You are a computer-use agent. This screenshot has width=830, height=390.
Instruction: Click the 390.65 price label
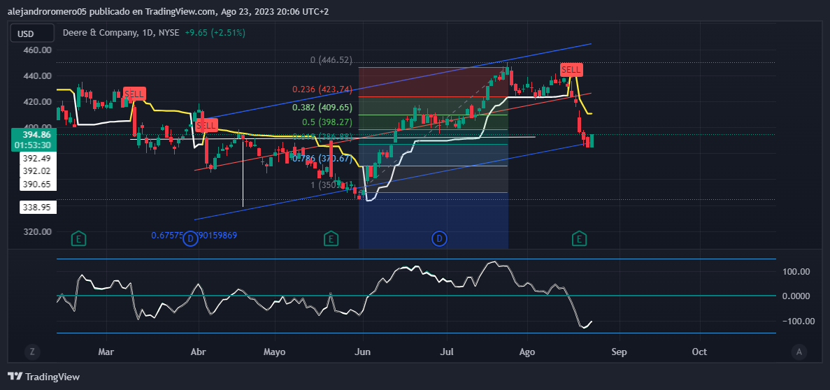37,184
